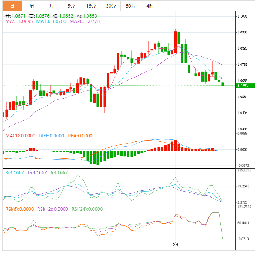Click the KDJ K value label

(15, 173)
